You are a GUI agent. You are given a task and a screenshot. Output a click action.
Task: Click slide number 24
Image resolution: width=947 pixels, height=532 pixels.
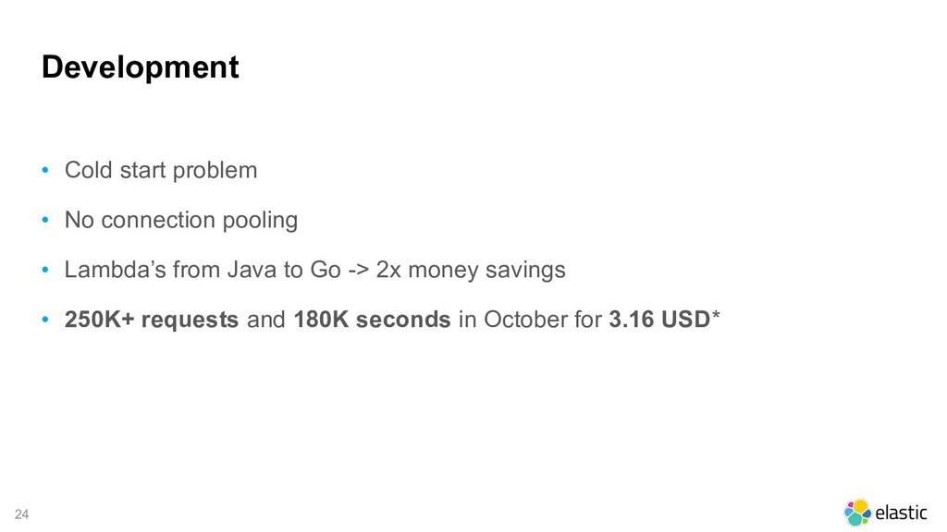(22, 514)
